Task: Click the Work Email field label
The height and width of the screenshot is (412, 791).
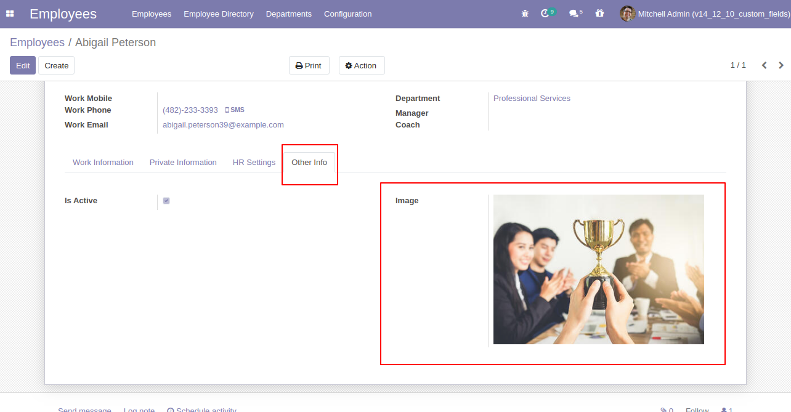Action: click(86, 125)
